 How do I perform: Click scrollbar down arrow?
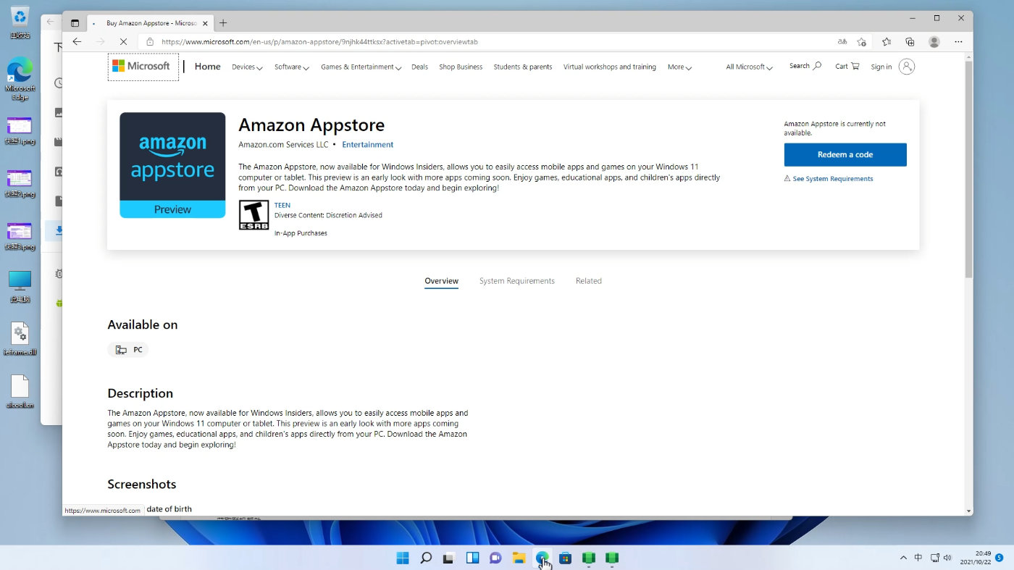click(x=969, y=511)
